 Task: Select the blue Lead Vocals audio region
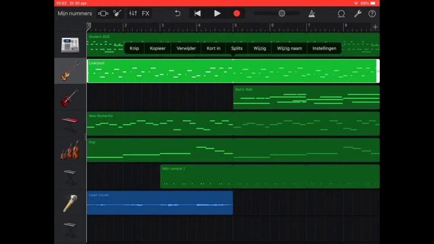(x=160, y=203)
